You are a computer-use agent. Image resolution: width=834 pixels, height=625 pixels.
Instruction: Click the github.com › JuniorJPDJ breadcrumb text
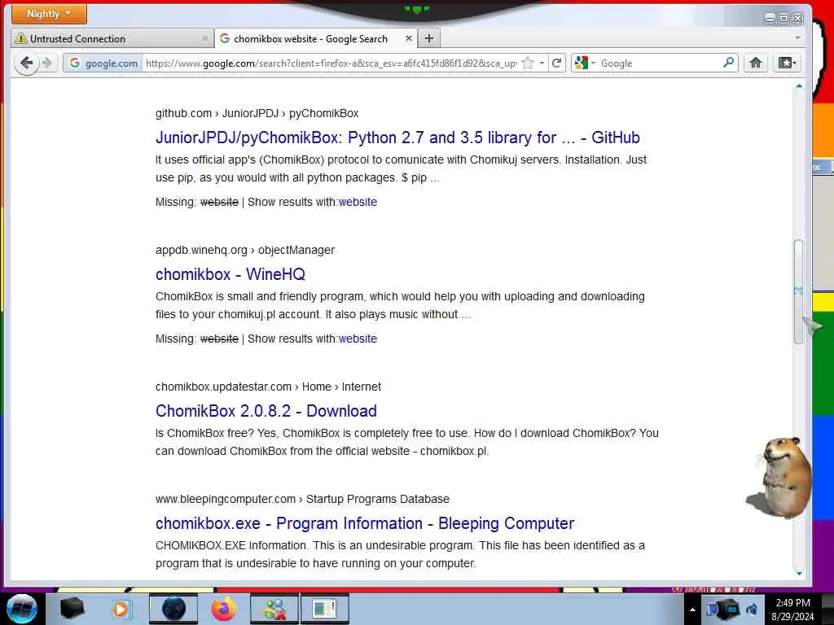(x=257, y=113)
